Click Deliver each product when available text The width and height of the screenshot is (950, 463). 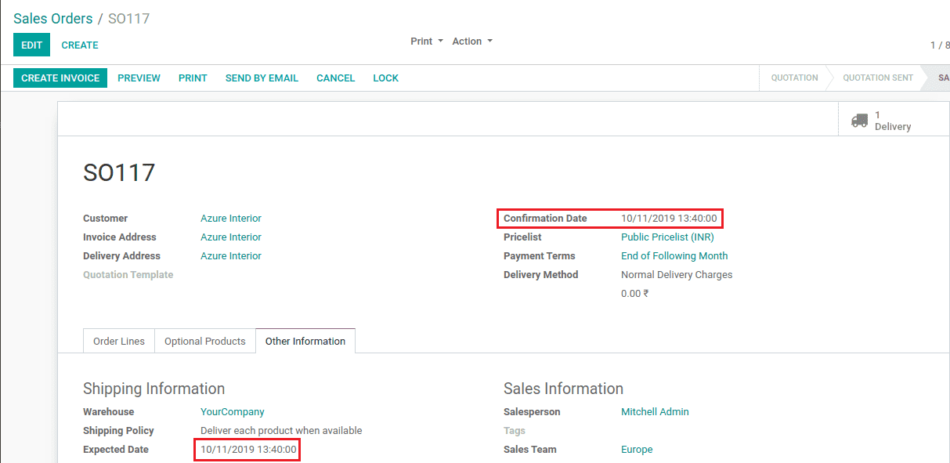tap(281, 431)
